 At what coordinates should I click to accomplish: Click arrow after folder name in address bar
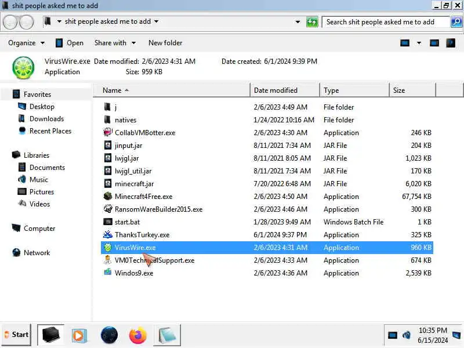point(156,21)
